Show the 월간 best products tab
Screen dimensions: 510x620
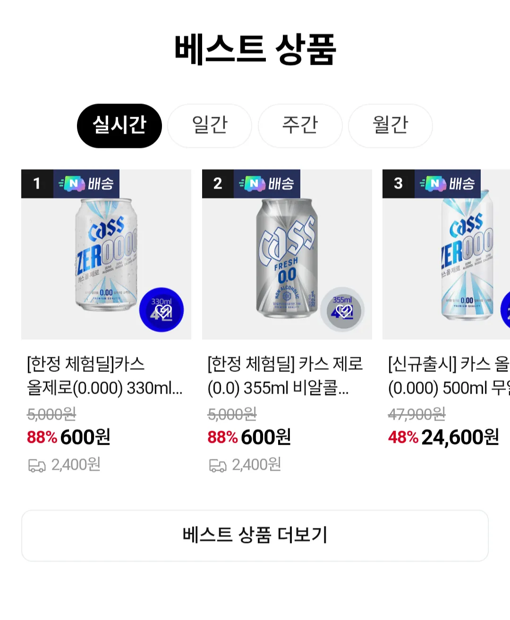click(390, 126)
